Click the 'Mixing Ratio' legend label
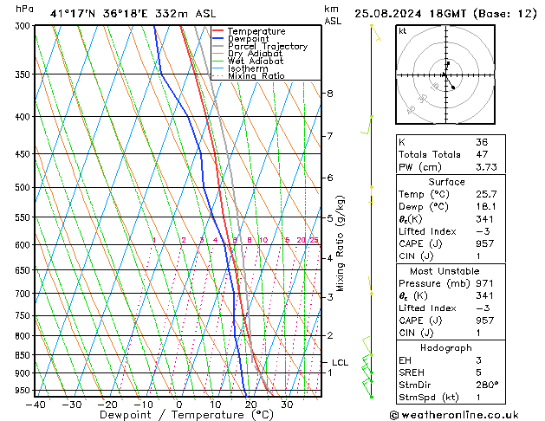The width and height of the screenshot is (545, 421). tap(256, 75)
